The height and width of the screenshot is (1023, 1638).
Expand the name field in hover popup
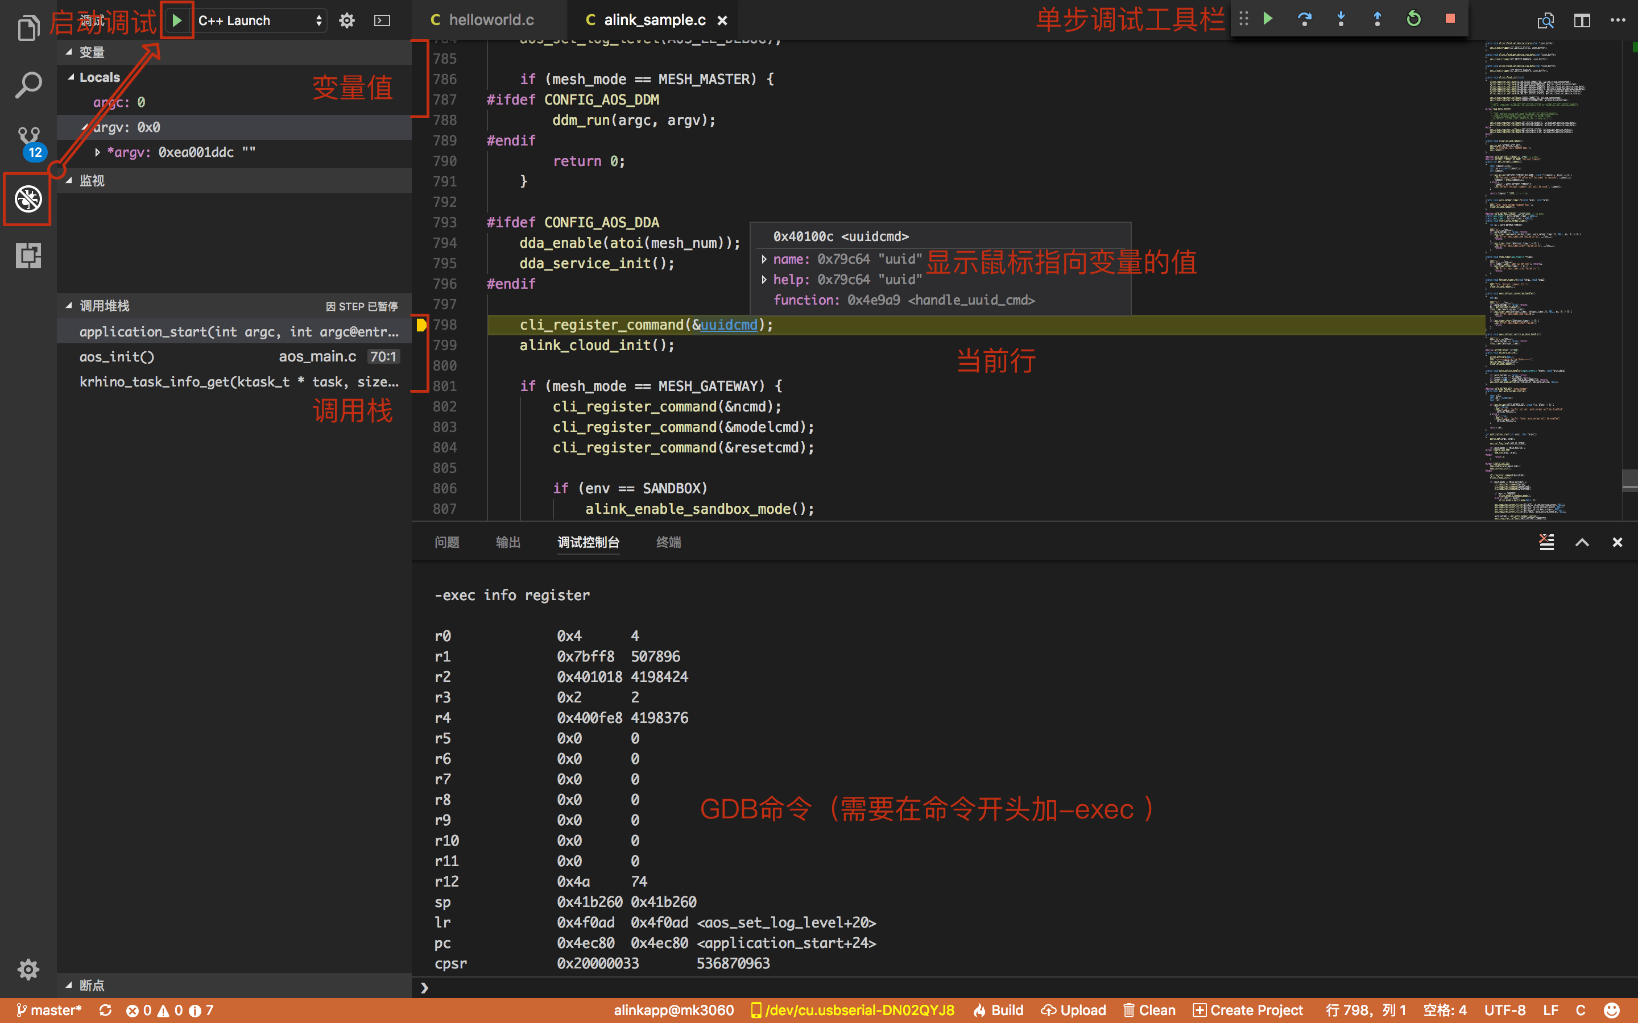pyautogui.click(x=764, y=259)
